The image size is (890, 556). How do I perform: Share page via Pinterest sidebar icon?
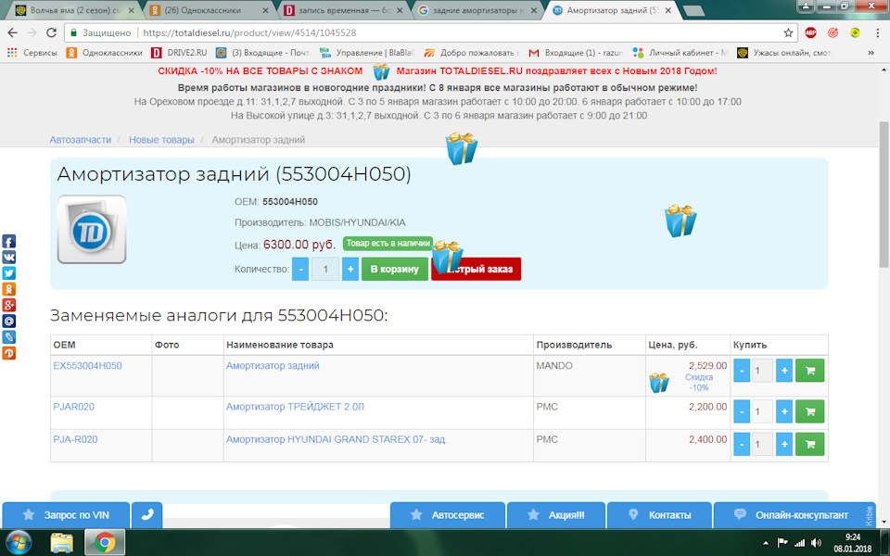point(8,353)
